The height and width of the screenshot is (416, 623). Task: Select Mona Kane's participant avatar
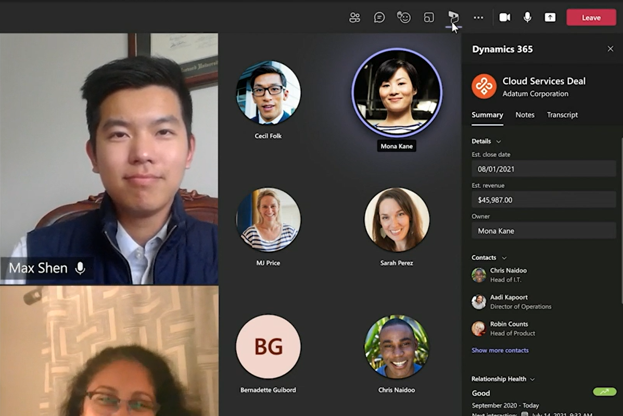(x=397, y=93)
